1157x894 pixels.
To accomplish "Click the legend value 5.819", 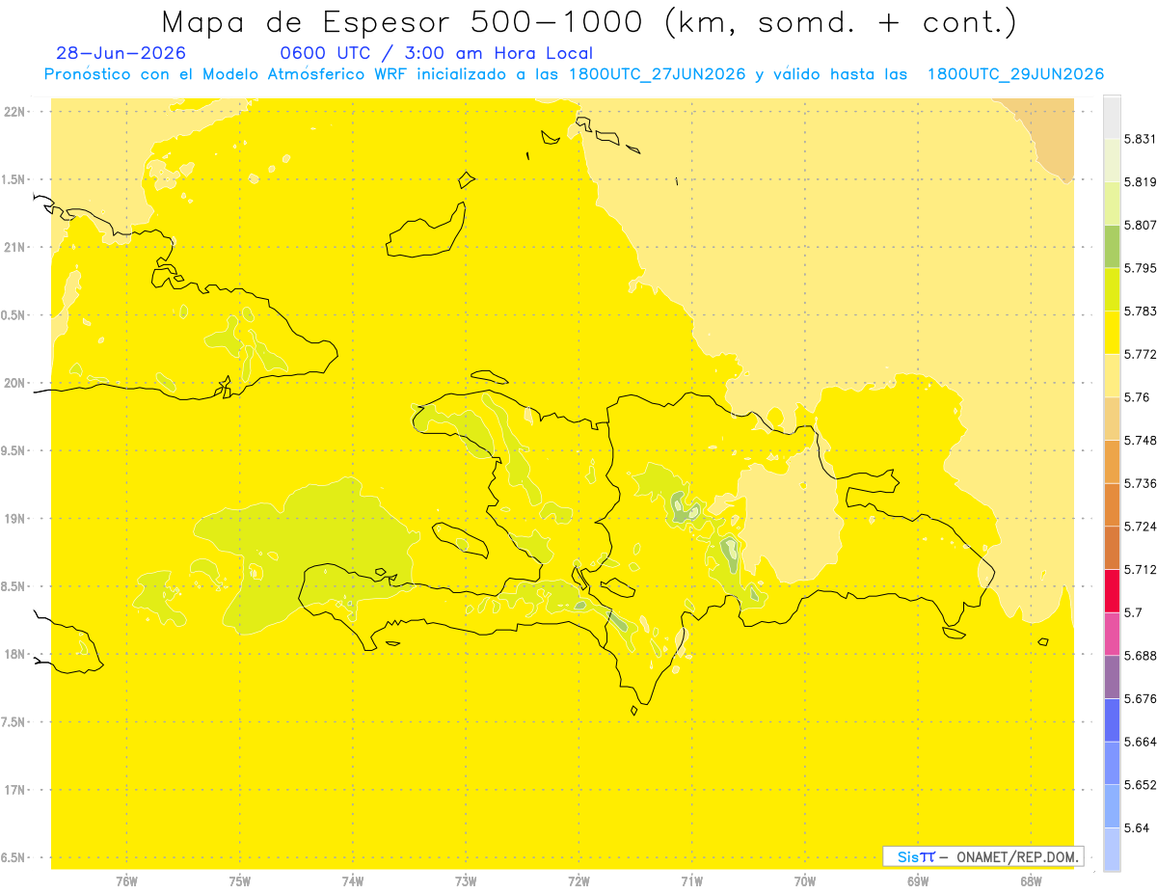I will (x=1141, y=182).
